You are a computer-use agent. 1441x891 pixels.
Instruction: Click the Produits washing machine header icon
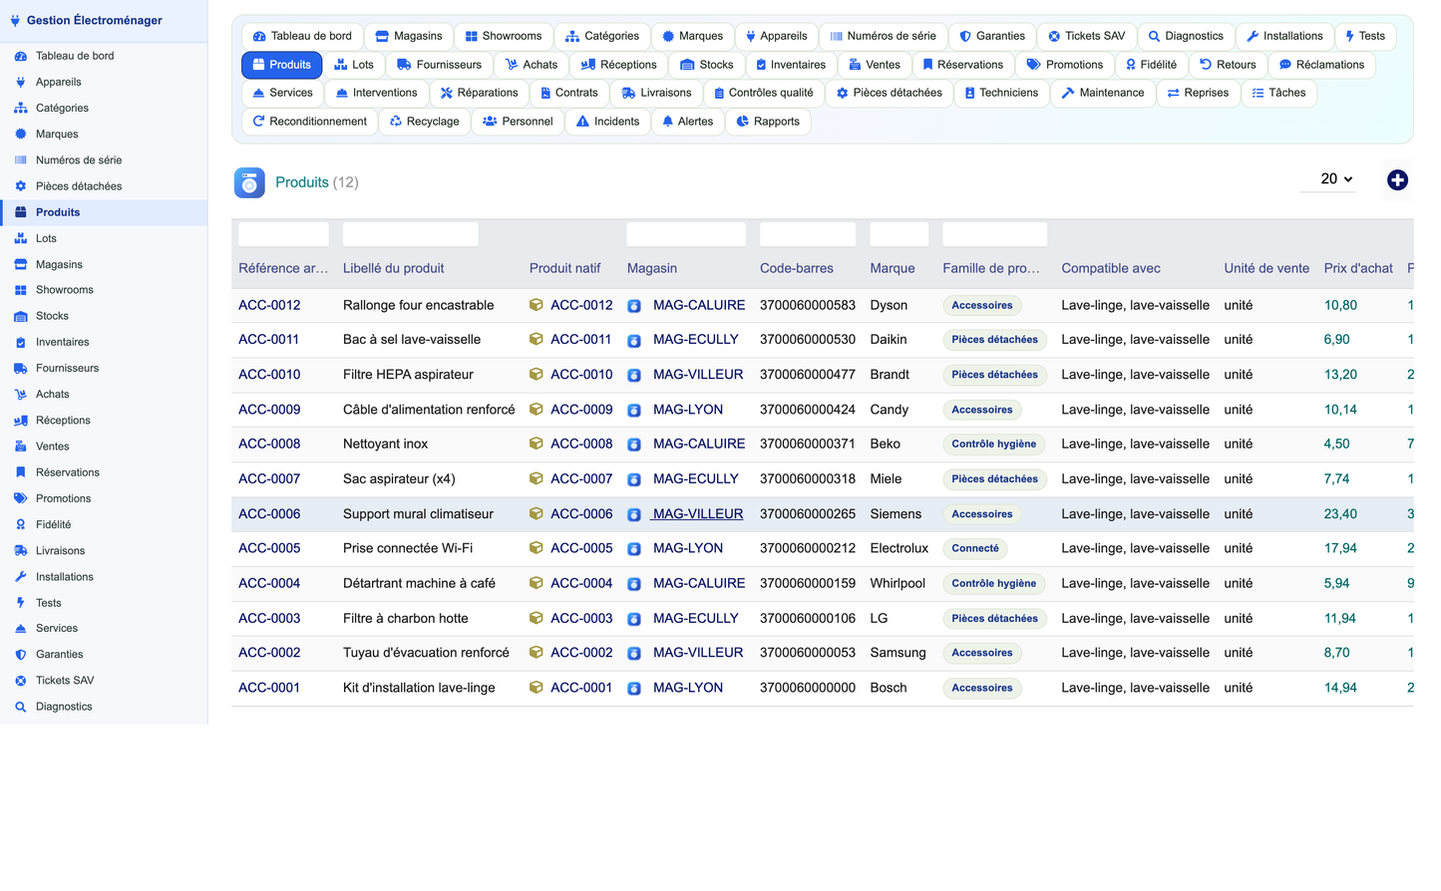coord(249,182)
